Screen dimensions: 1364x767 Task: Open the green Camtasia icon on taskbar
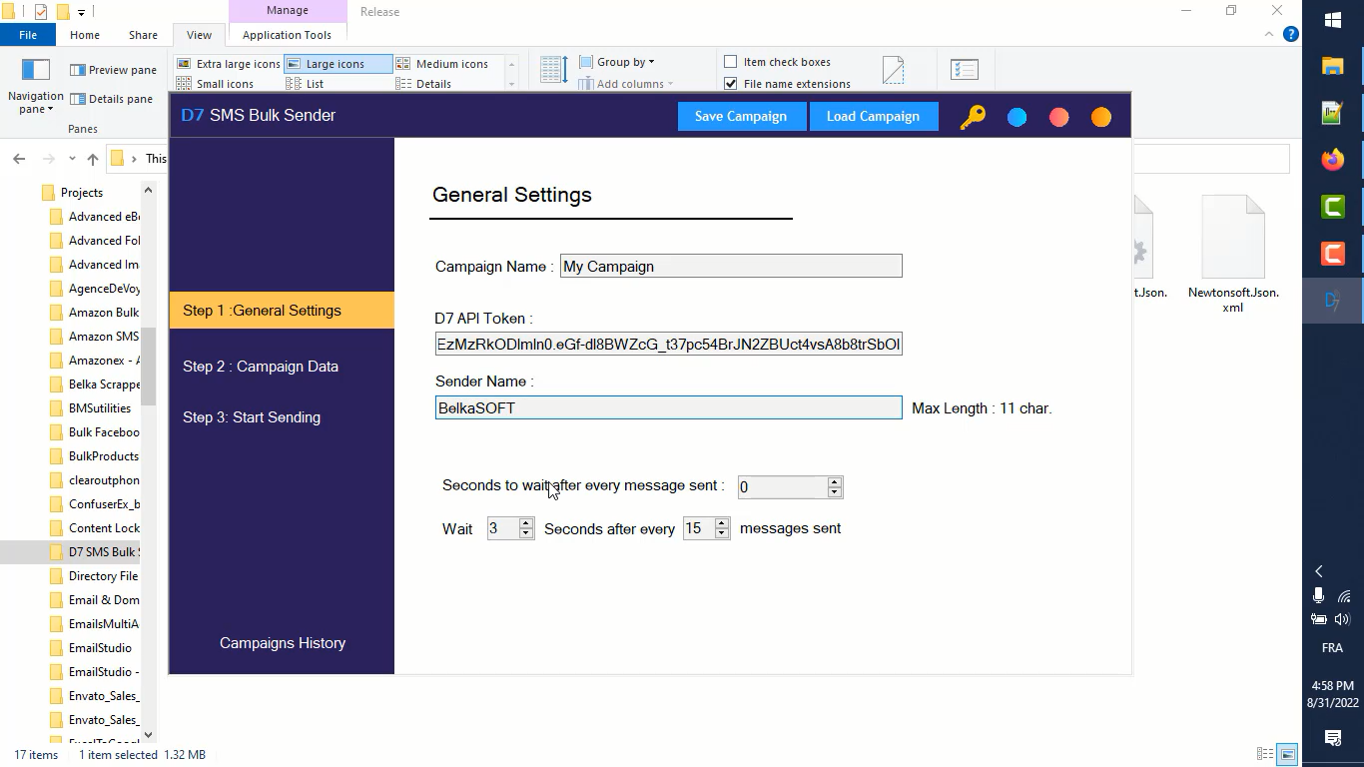[1333, 207]
